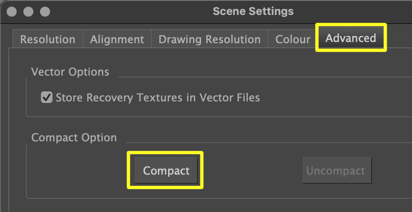This screenshot has height=212, width=412.
Task: Maximize the Scene Settings window
Action: [x=44, y=11]
